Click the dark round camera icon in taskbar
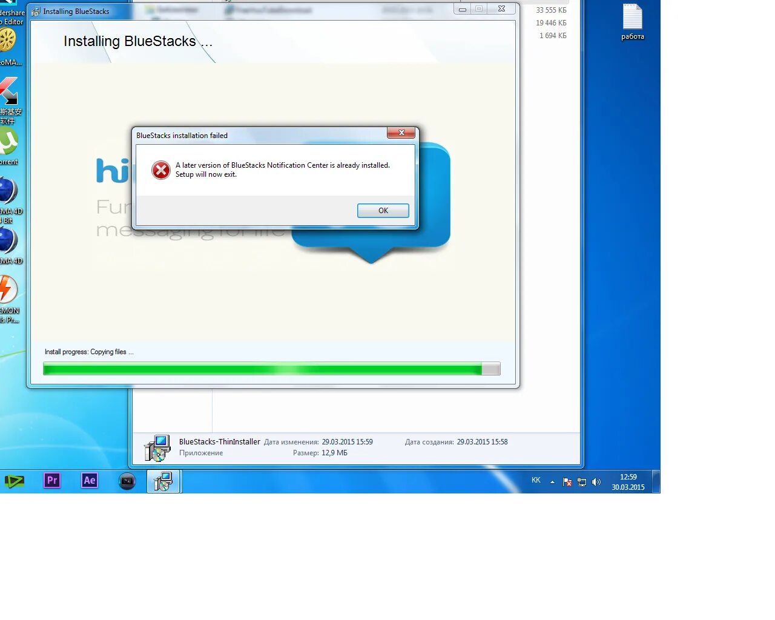The height and width of the screenshot is (620, 775). tap(127, 481)
